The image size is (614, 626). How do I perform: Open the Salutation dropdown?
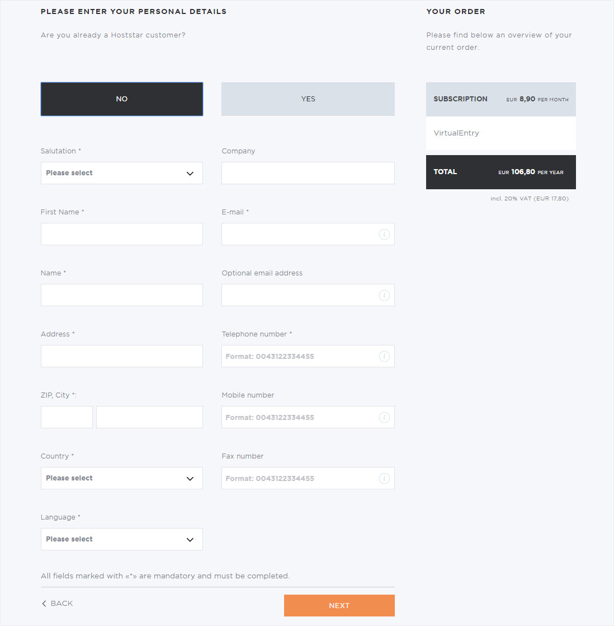click(x=121, y=173)
